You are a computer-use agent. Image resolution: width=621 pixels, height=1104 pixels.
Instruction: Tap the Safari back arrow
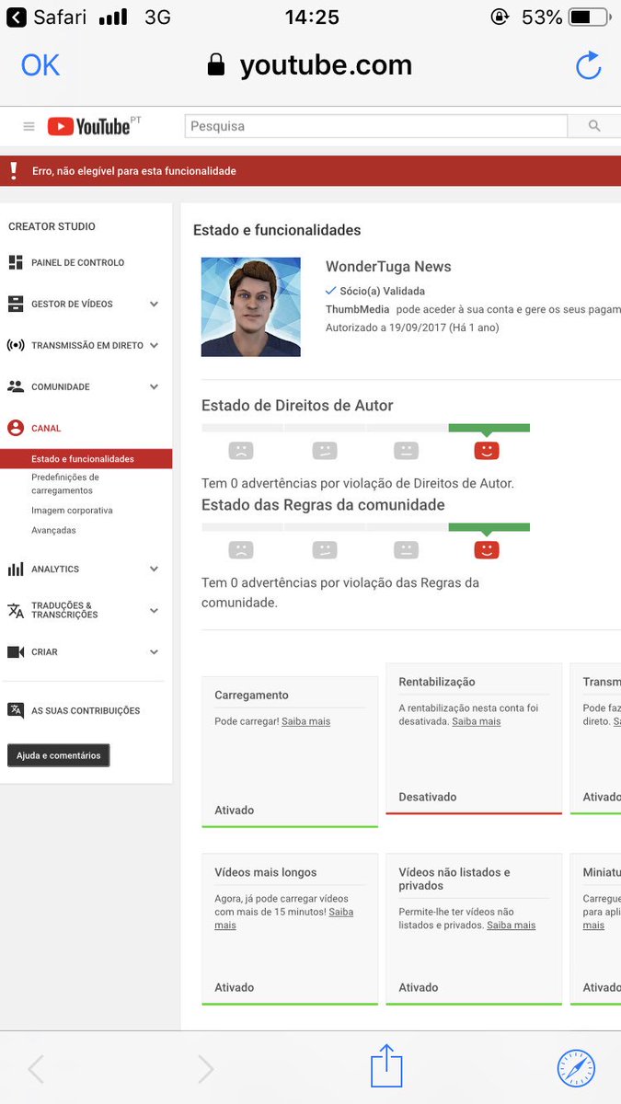[x=36, y=1069]
